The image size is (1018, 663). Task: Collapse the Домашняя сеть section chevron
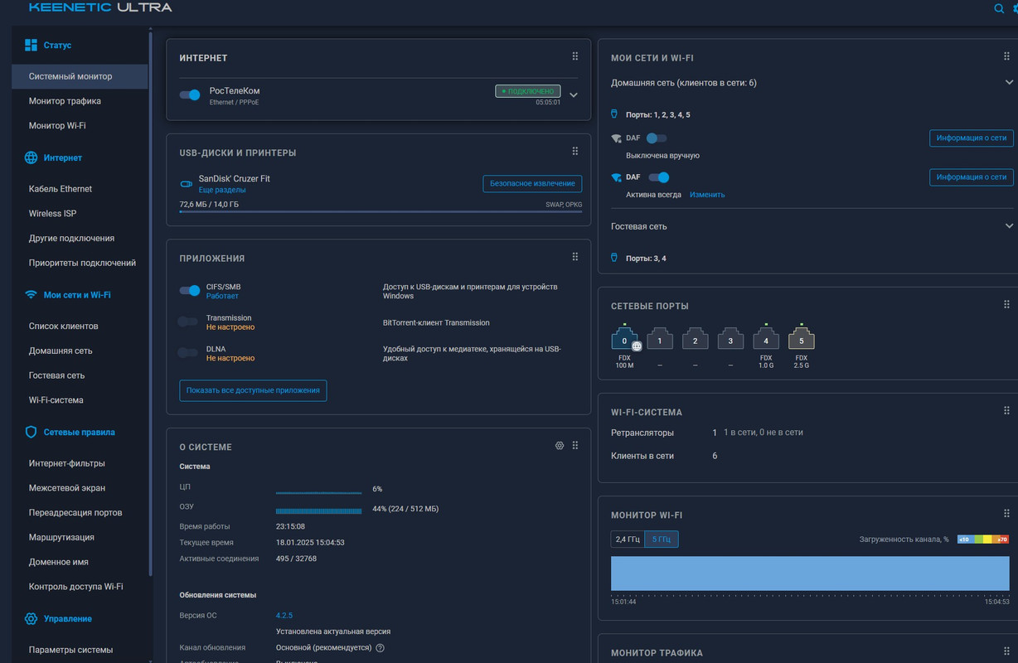click(1009, 83)
